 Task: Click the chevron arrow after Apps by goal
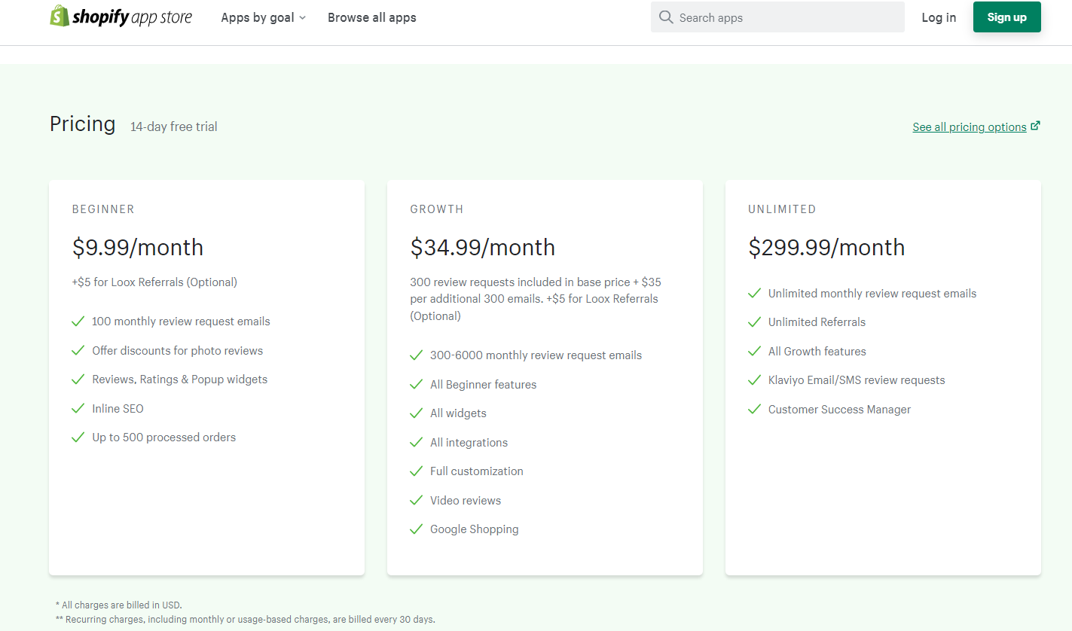click(x=303, y=18)
